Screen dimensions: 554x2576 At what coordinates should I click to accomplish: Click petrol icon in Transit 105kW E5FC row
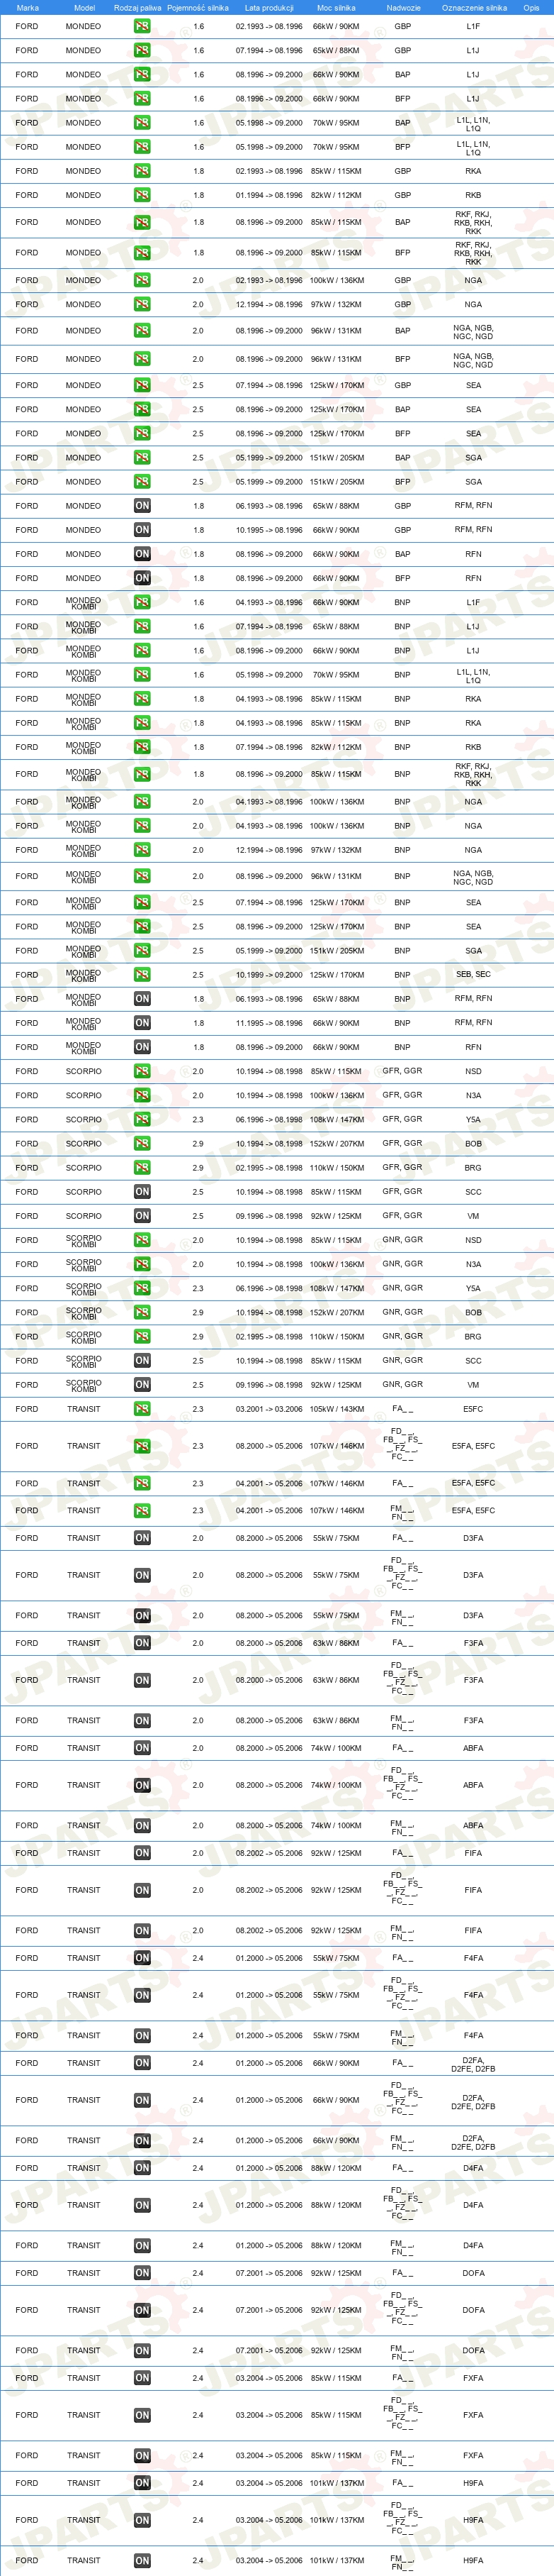point(142,1409)
